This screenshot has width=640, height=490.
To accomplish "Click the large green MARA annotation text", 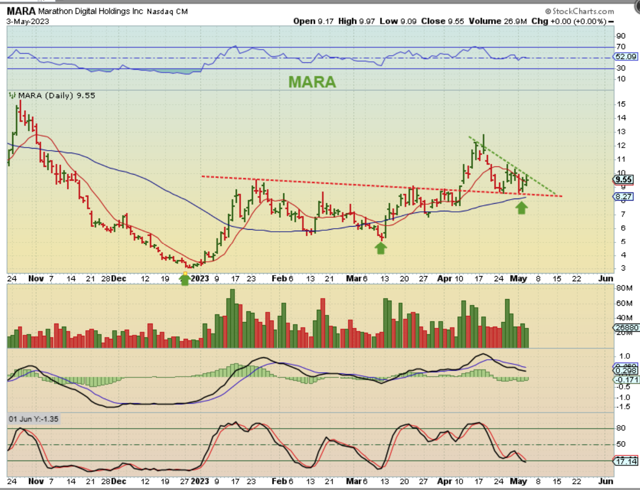I will click(x=312, y=82).
